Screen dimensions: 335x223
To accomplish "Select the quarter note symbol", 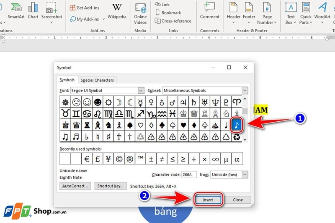I will [226, 125].
